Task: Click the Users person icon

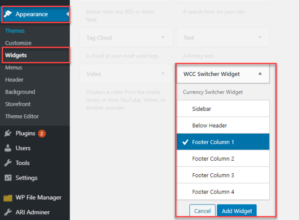Action: tap(8, 148)
